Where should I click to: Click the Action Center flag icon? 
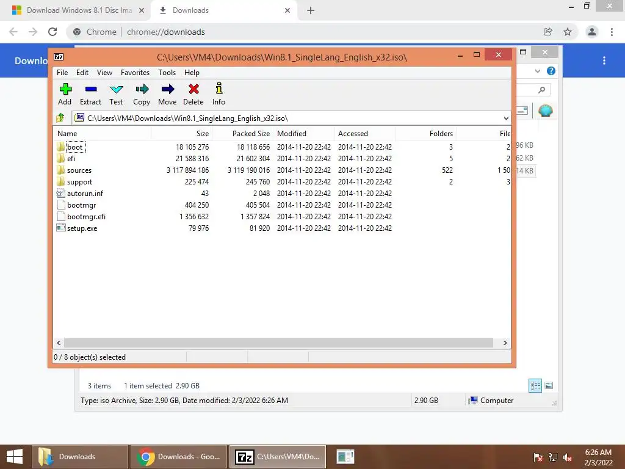(x=538, y=457)
